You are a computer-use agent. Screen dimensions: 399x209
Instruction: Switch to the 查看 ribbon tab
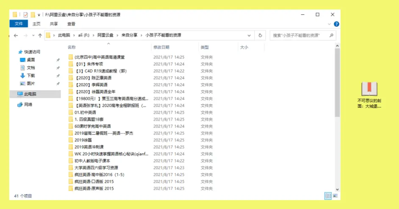71,24
